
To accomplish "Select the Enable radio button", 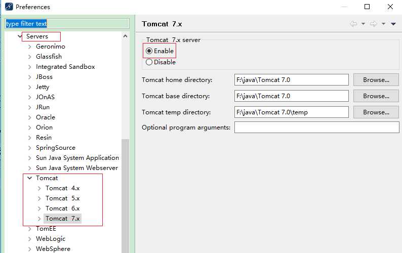I will pyautogui.click(x=149, y=51).
